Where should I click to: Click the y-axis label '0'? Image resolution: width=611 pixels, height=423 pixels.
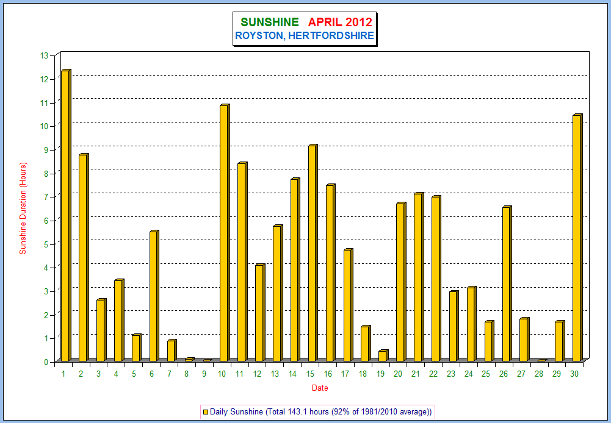46,362
